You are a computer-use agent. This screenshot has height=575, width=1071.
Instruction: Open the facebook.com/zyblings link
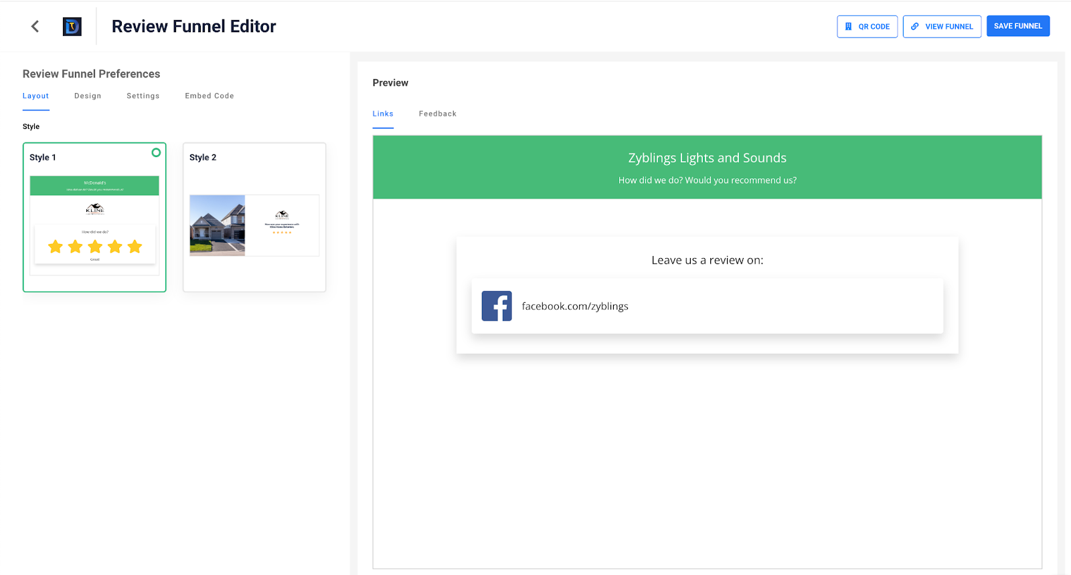click(x=708, y=306)
